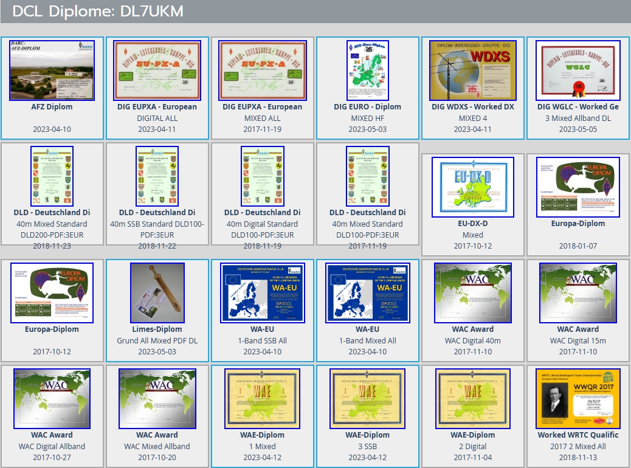Open the Worked WRTC Qualific title link
Screen dimensions: 631x468
tap(578, 435)
